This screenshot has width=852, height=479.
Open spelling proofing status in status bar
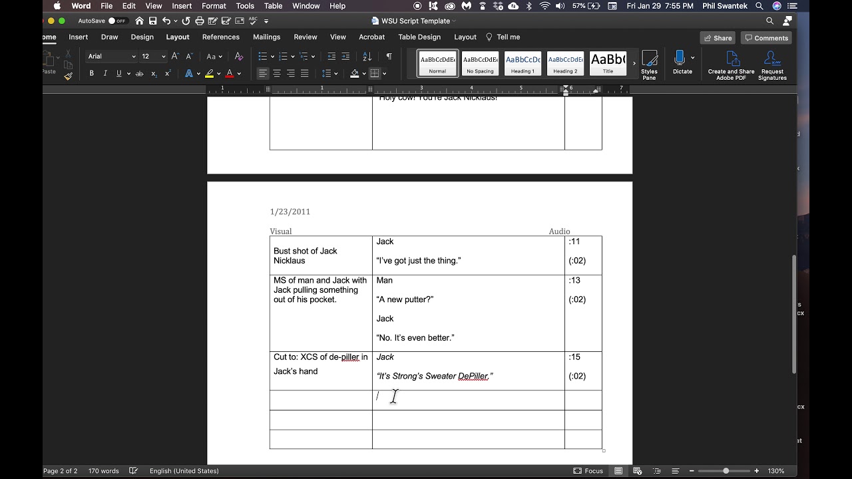click(x=133, y=471)
